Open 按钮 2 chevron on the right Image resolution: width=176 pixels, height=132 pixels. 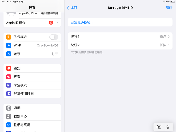[169, 45]
